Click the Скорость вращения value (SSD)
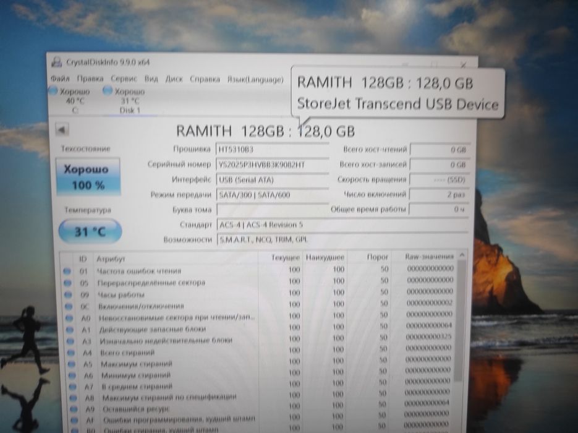This screenshot has width=578, height=433. 440,179
